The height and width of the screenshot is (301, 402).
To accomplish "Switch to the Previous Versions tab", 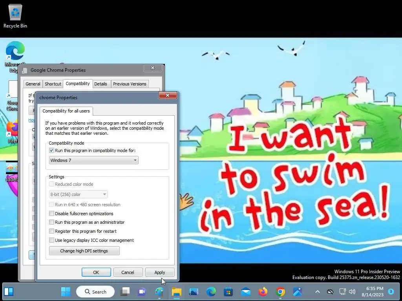I will (x=130, y=84).
